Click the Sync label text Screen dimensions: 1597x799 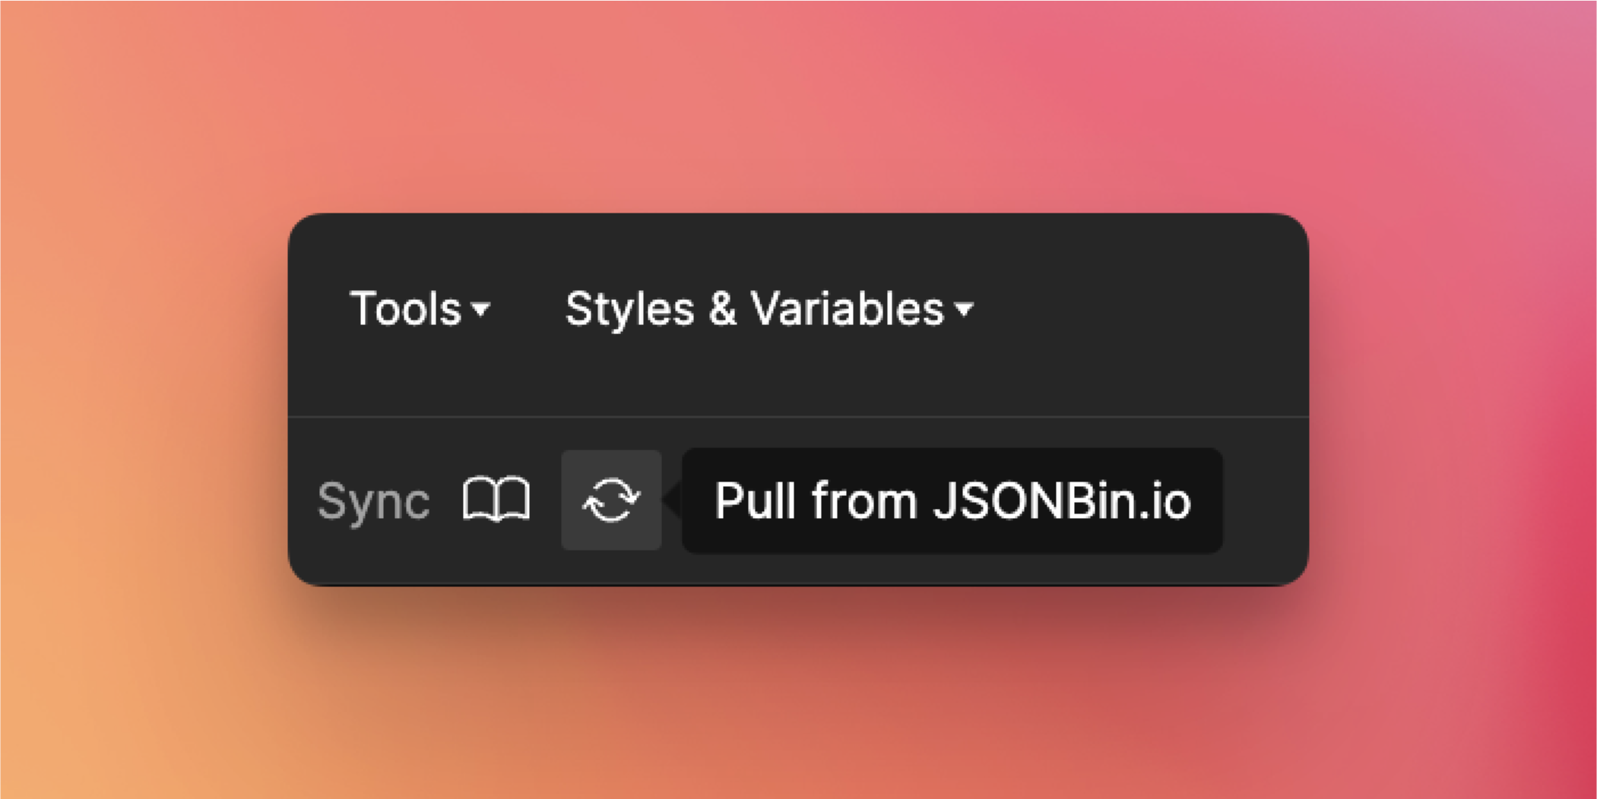373,501
